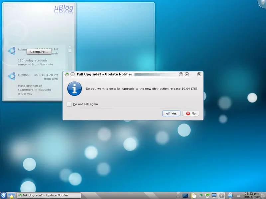
Task: Open the Klipper clipboard tray icon
Action: pos(194,196)
